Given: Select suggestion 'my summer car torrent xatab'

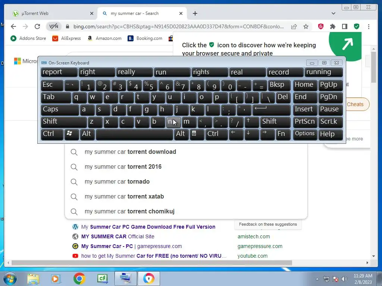Looking at the screenshot, I should click(x=186, y=197).
